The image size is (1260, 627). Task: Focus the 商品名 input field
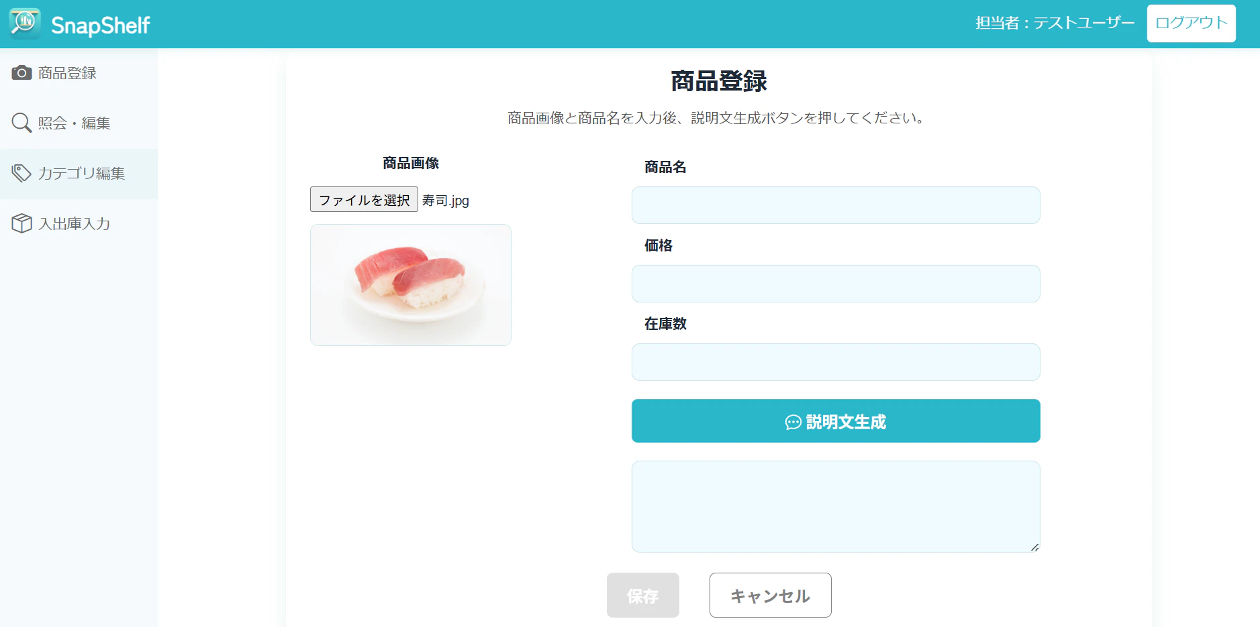point(836,205)
